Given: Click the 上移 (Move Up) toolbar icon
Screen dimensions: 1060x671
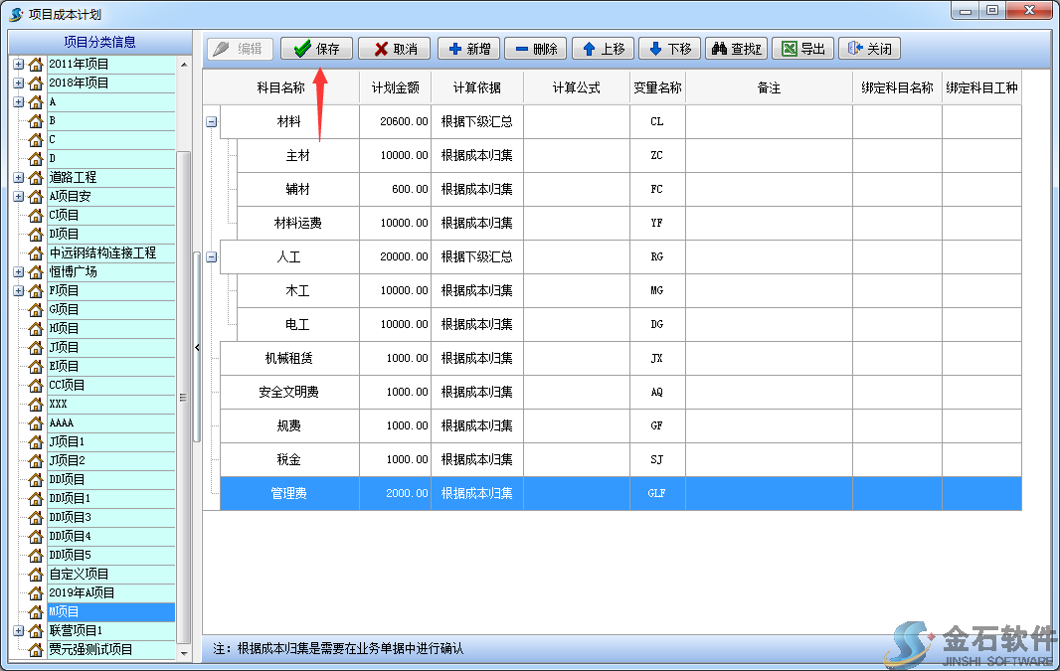Looking at the screenshot, I should (602, 48).
